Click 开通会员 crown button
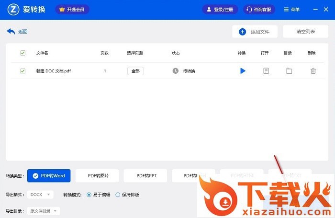 pyautogui.click(x=72, y=9)
